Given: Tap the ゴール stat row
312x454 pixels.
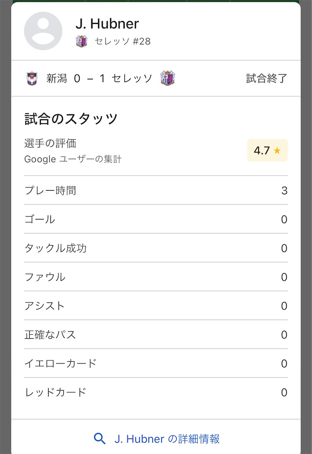Looking at the screenshot, I should tap(156, 219).
